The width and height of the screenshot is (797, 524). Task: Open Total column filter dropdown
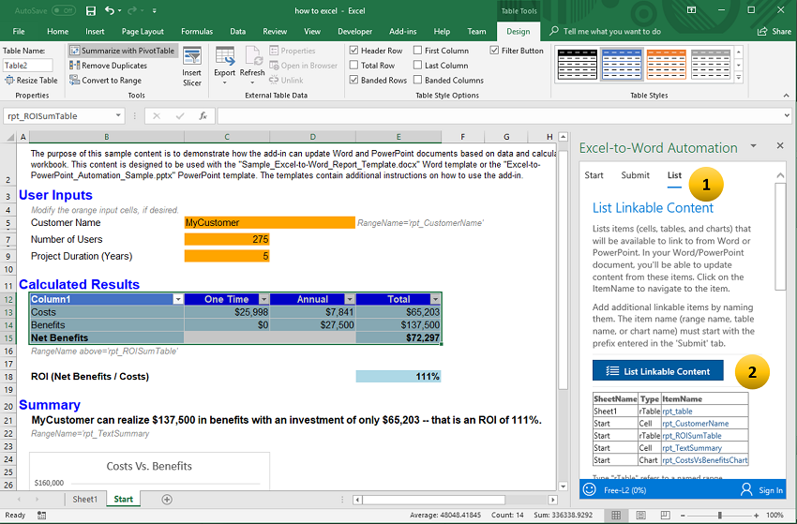tap(436, 299)
